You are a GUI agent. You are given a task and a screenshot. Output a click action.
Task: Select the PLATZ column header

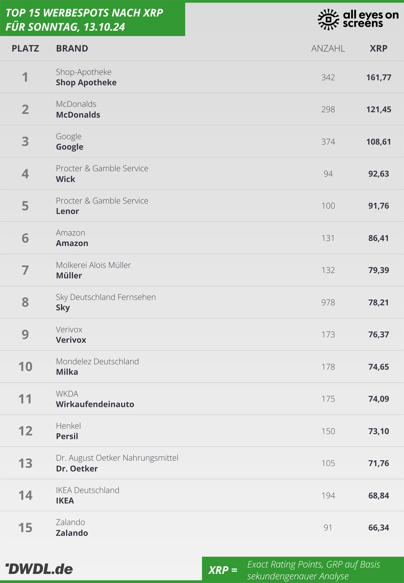[25, 49]
